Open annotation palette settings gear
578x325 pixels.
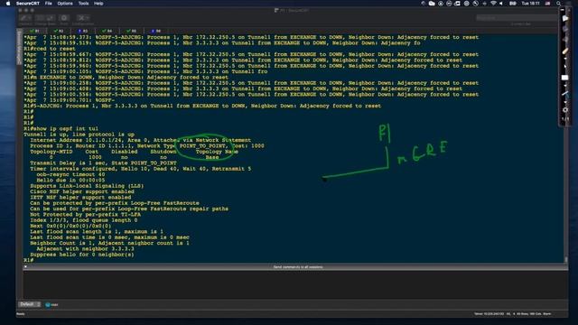tap(565, 110)
